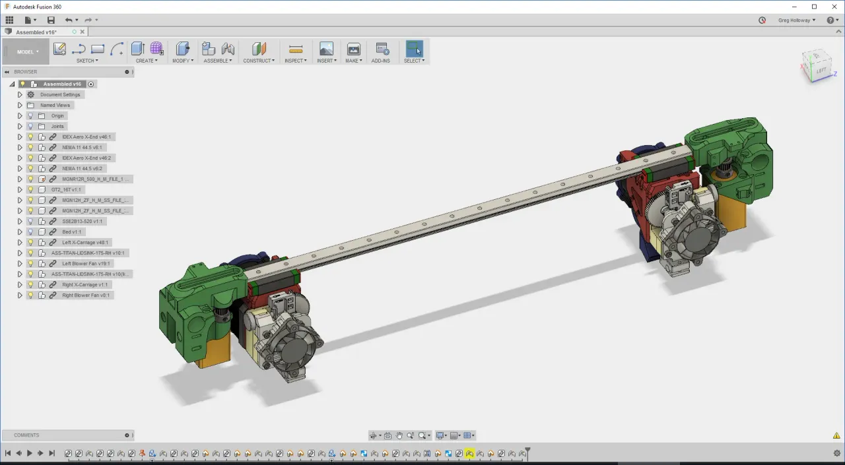Viewport: 845px width, 465px height.
Task: Click the Undo arrow
Action: tap(68, 20)
